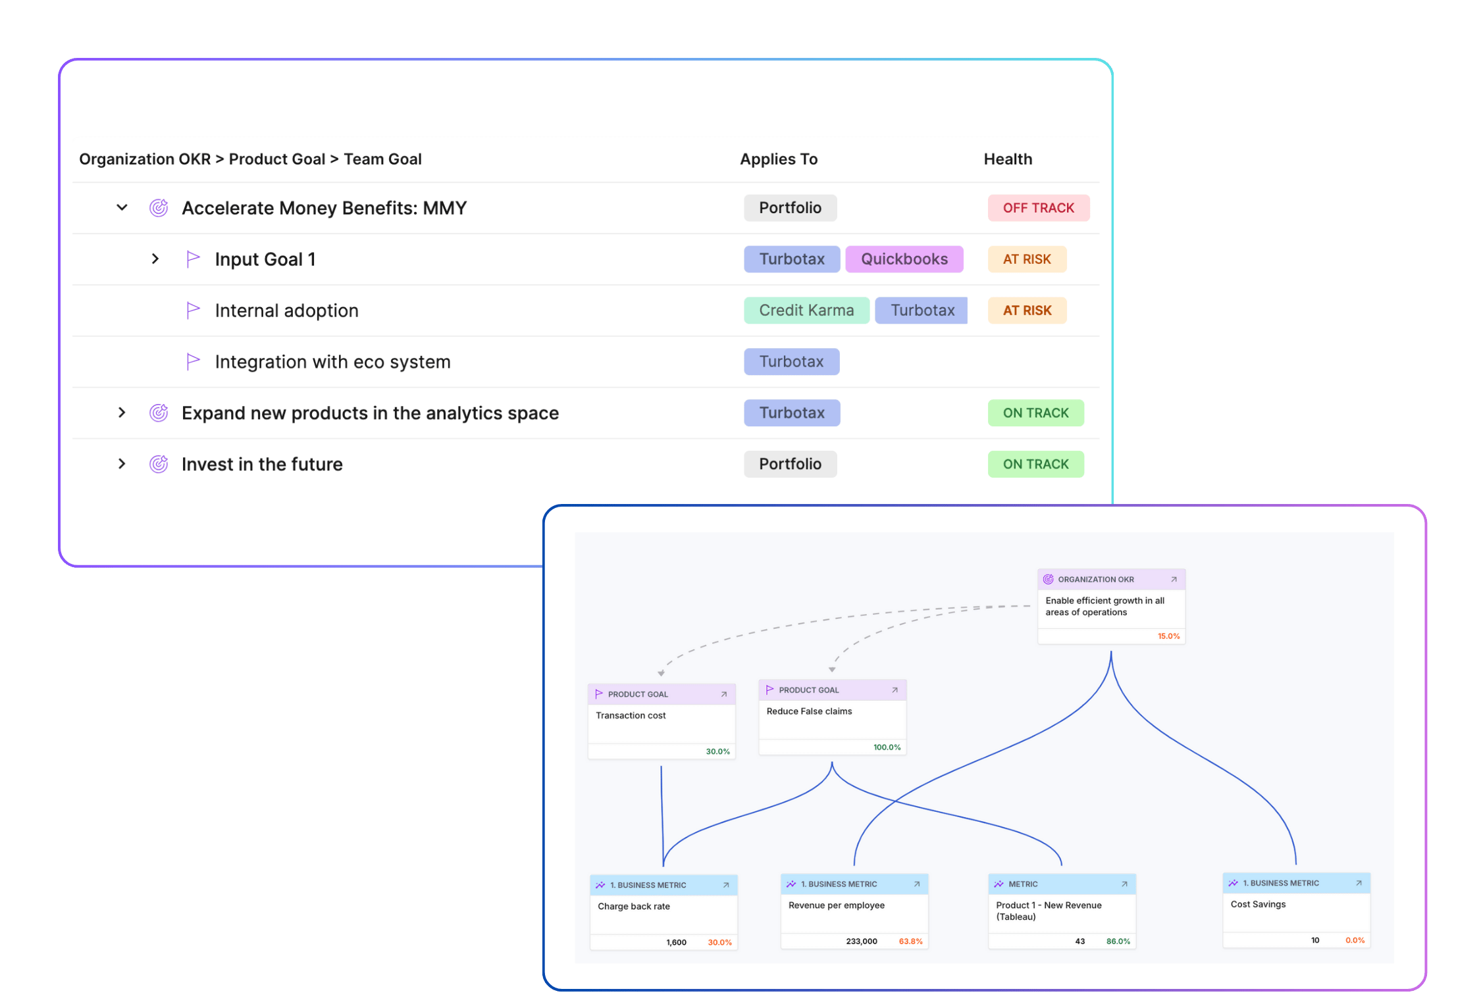Click target icon beside Invest in the future
The width and height of the screenshot is (1481, 1008).
click(x=159, y=465)
